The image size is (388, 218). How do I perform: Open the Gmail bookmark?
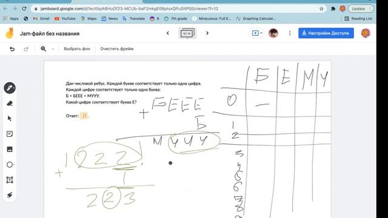[x=41, y=19]
